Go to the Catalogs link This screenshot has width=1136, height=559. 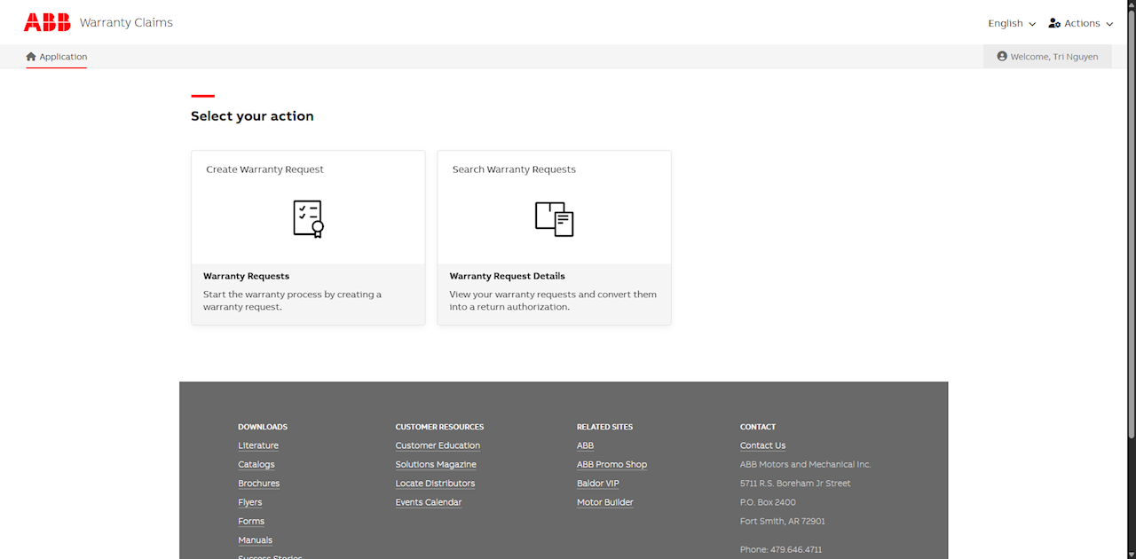click(256, 464)
